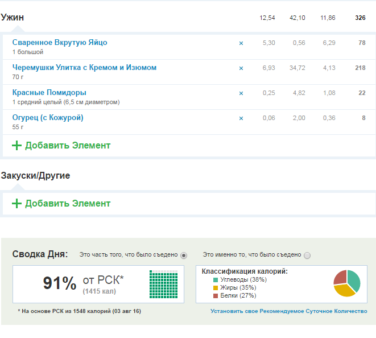
Task: Open the Красные Помидоры food link
Action: 49,93
